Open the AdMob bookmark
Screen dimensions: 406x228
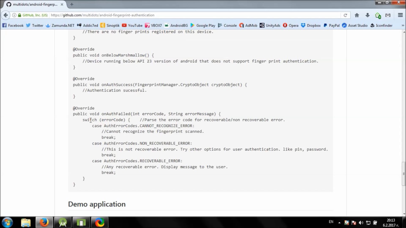(248, 25)
